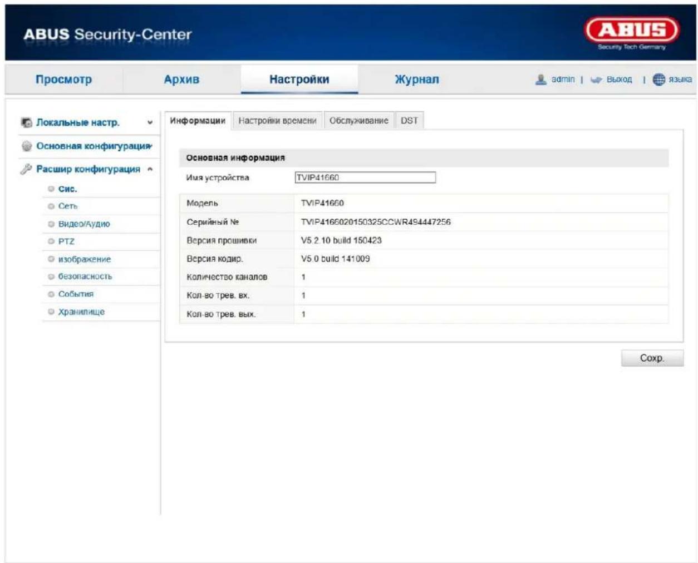Click the Версия кодир. label
Image resolution: width=698 pixels, height=563 pixels.
pyautogui.click(x=215, y=259)
